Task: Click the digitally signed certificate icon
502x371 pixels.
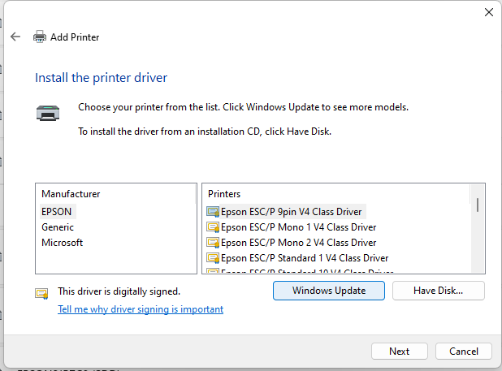Action: coord(41,292)
